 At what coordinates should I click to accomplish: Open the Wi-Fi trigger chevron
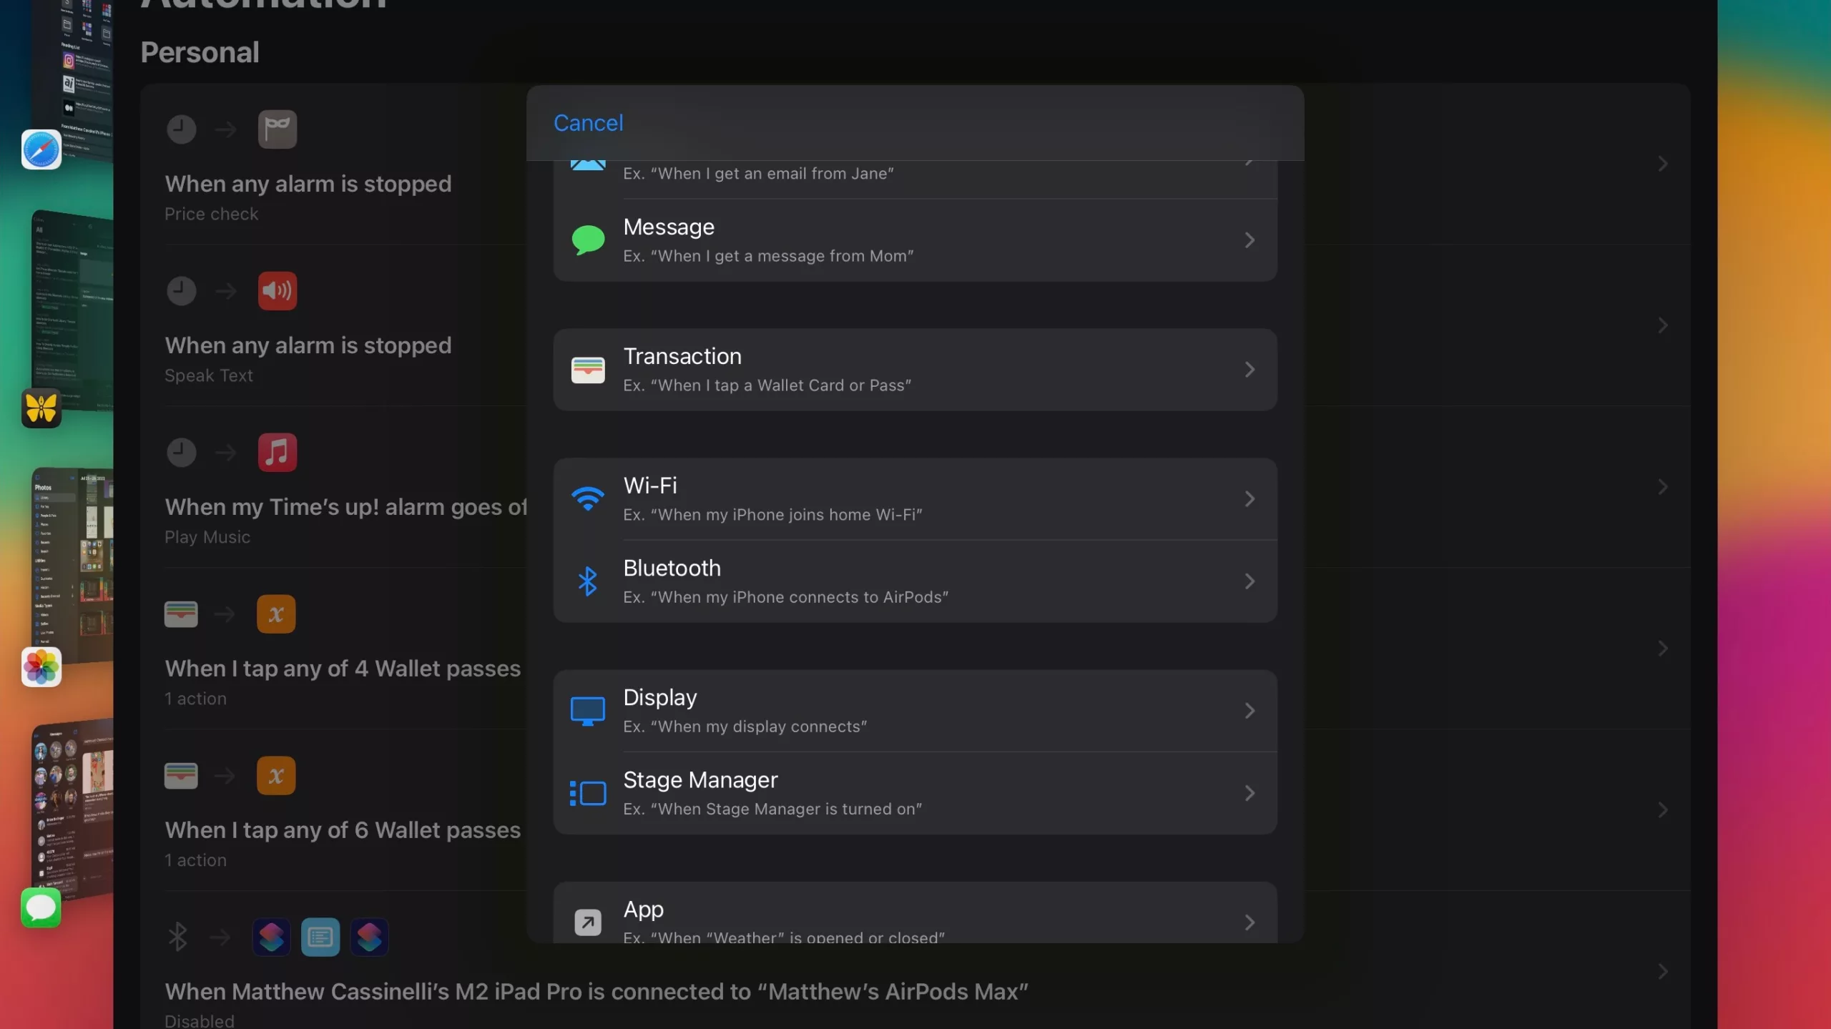click(1250, 498)
